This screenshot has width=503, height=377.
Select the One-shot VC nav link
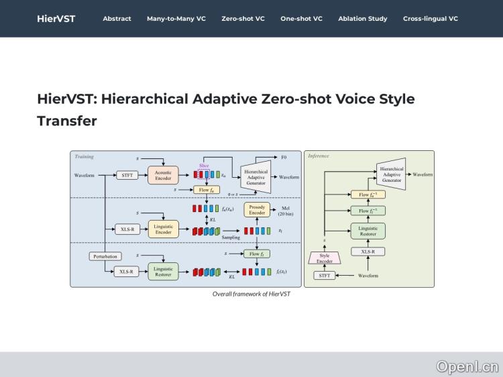(x=301, y=19)
